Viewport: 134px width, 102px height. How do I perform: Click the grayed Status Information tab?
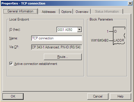point(107,12)
